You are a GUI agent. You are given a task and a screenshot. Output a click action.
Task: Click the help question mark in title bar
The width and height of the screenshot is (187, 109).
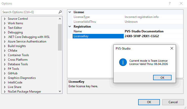point(170,3)
